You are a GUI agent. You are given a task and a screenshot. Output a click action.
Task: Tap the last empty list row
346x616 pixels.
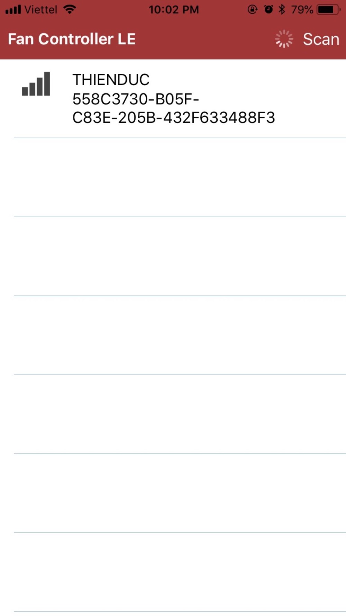point(173,572)
